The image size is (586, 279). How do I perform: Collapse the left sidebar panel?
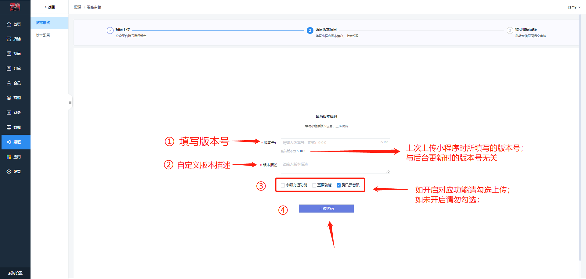point(70,102)
